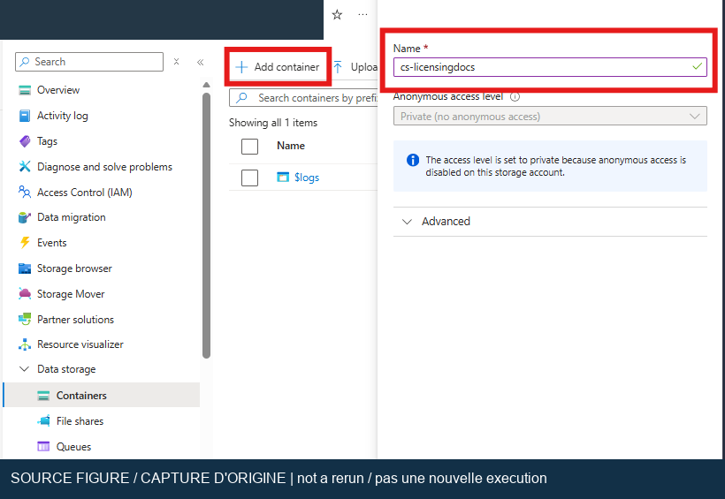The width and height of the screenshot is (725, 499).
Task: Select Queues under Data storage
Action: tap(74, 447)
